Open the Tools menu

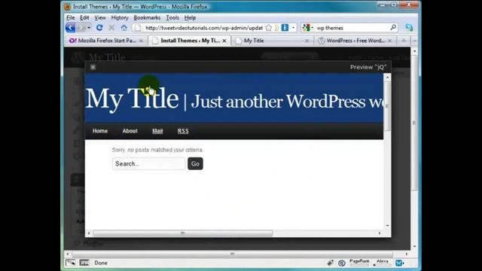[x=172, y=17]
